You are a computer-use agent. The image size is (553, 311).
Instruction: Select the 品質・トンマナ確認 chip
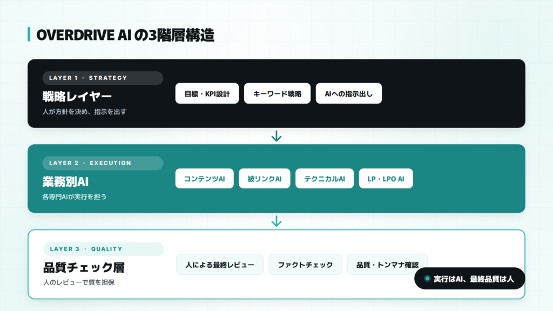[x=387, y=265]
